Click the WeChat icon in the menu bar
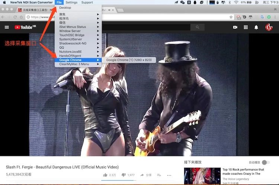 coord(182,2)
